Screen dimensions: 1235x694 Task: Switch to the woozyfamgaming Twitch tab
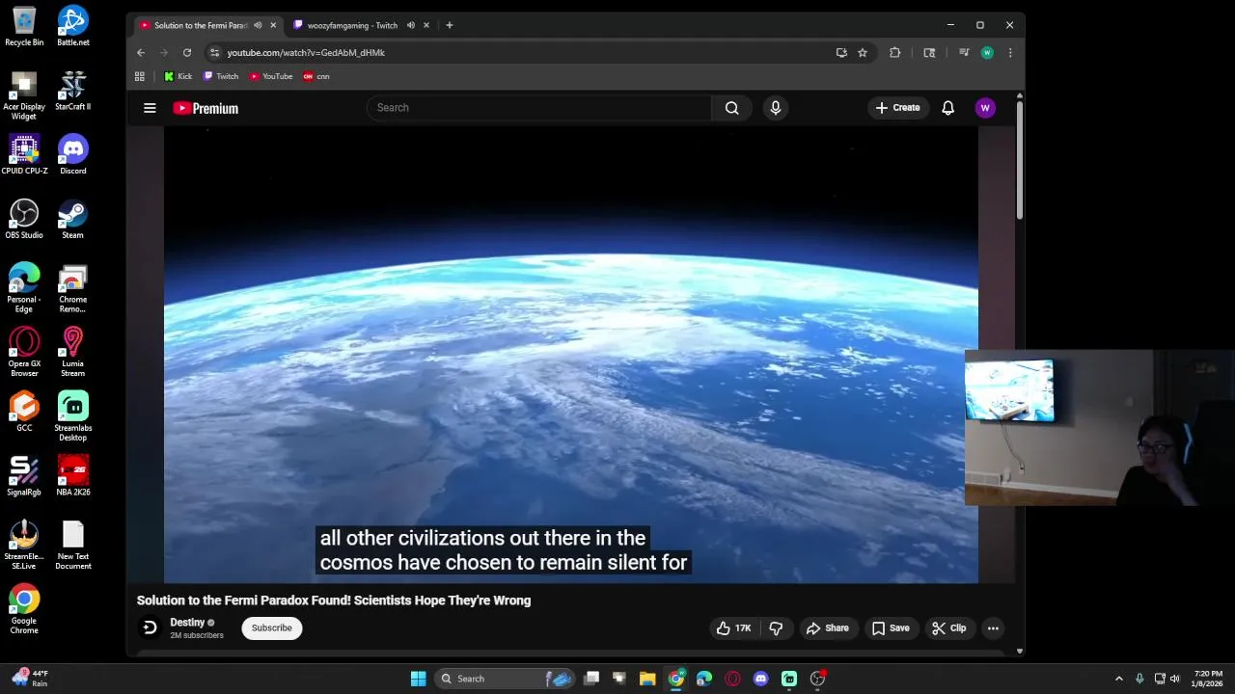pos(353,25)
